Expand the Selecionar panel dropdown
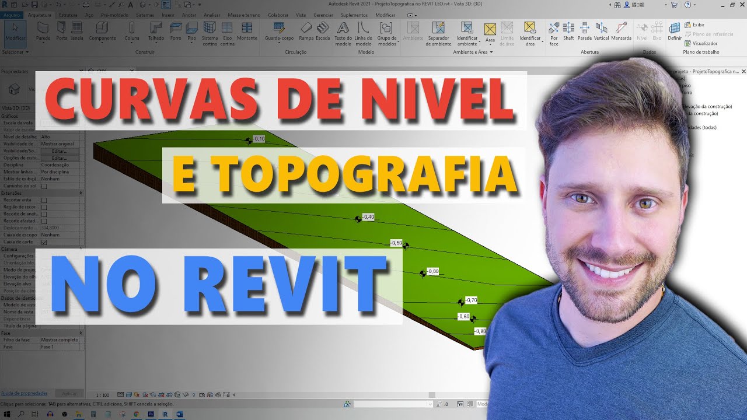Screen dimensions: 747x420 point(15,52)
